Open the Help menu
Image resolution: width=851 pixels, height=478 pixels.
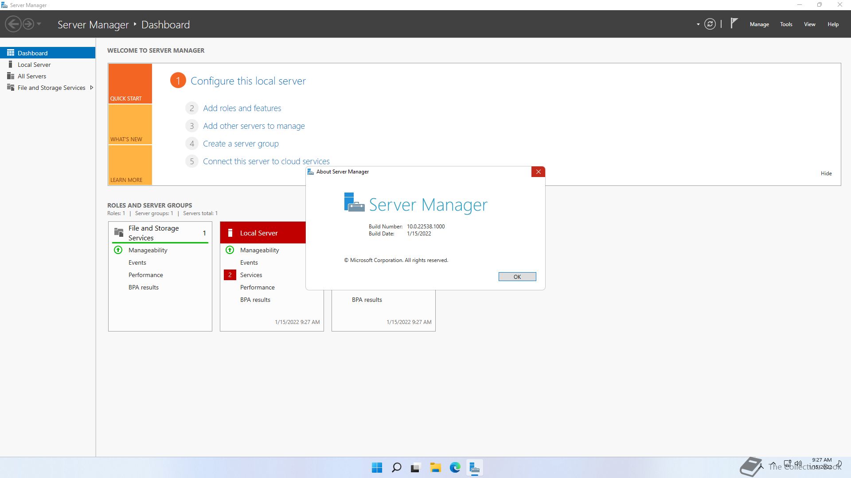point(833,24)
